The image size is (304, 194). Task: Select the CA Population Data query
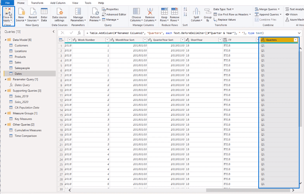point(30,108)
